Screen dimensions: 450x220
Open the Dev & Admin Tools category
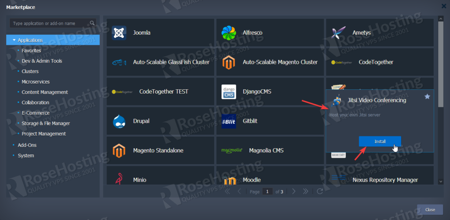(x=42, y=61)
